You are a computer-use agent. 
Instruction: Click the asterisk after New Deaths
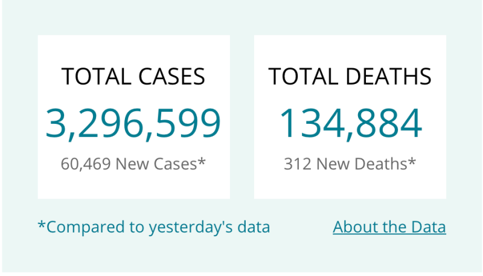[412, 161]
